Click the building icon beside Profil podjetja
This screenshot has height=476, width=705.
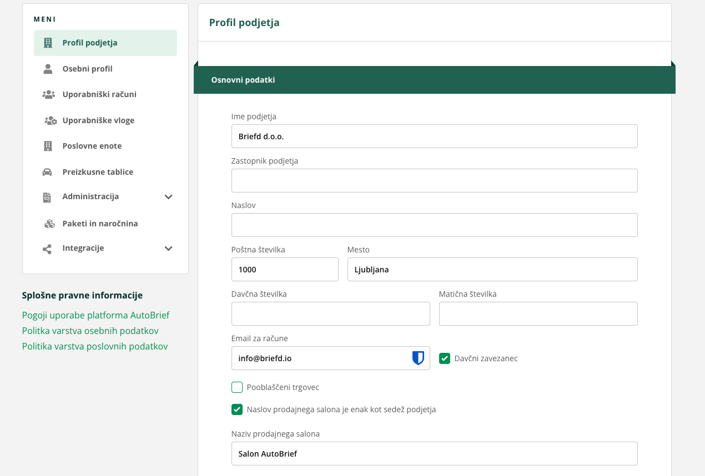[48, 43]
